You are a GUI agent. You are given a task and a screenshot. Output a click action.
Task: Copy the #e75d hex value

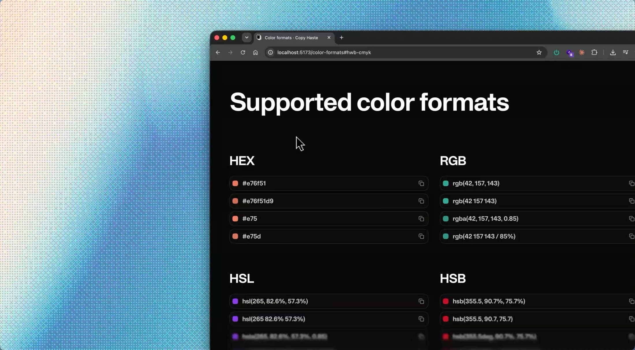pos(421,236)
